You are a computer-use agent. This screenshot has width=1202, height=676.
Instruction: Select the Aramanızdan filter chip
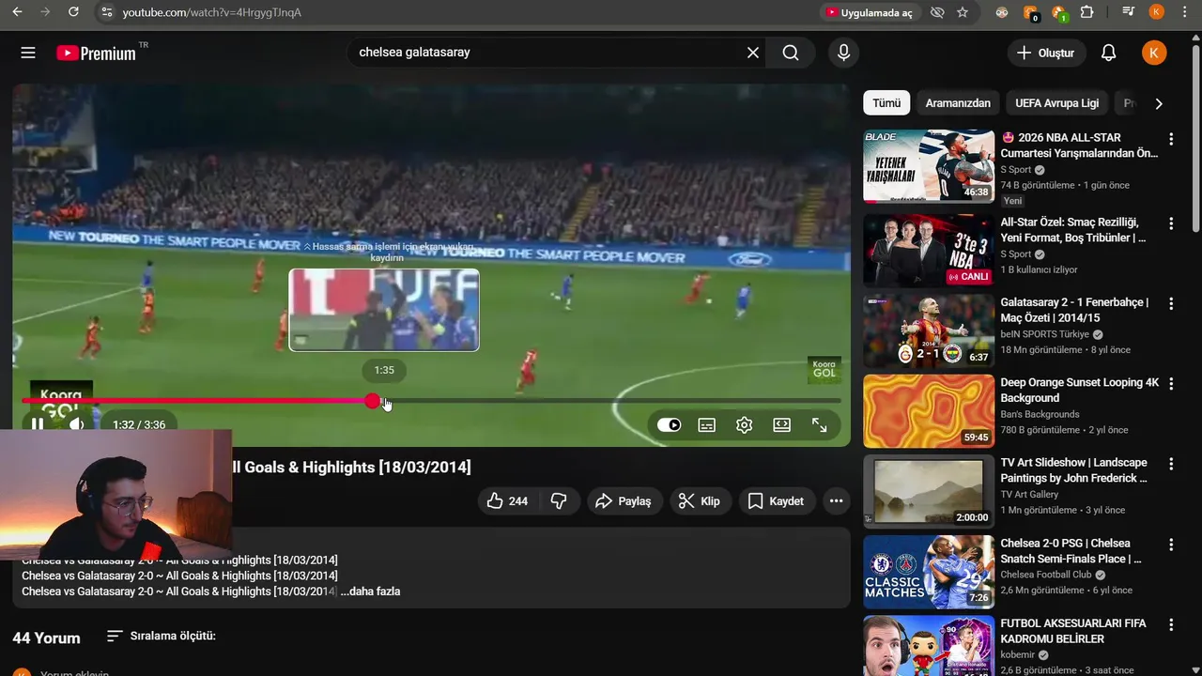point(958,103)
